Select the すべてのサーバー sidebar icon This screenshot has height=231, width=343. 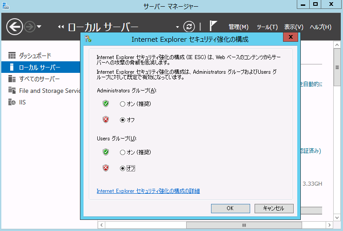pyautogui.click(x=12, y=79)
